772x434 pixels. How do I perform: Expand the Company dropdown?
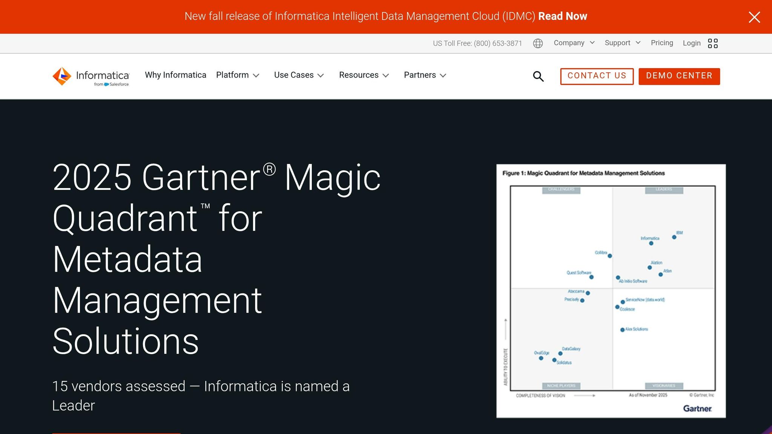[x=574, y=43]
